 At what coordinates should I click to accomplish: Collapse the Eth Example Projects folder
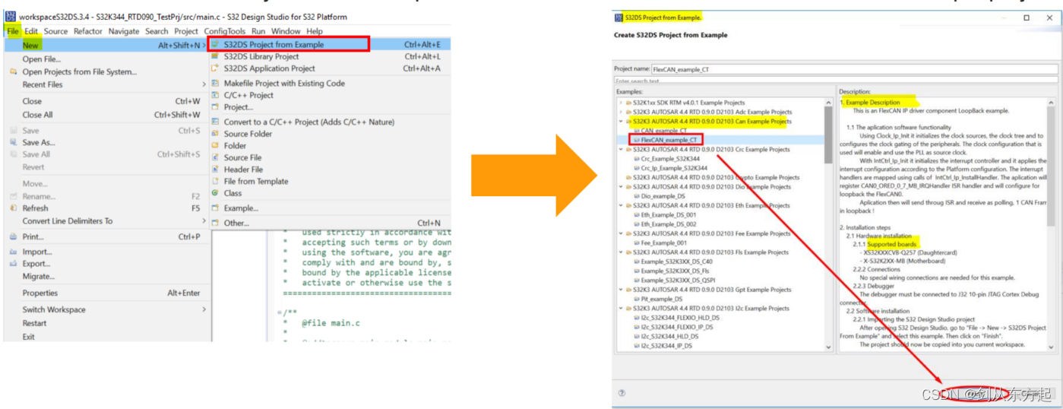620,205
